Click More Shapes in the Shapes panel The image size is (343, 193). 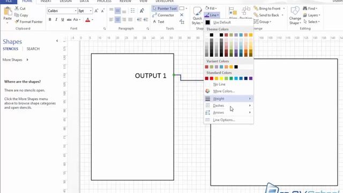coord(16,60)
